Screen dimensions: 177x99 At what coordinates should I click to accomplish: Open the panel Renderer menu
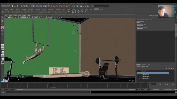click(x=24, y=15)
